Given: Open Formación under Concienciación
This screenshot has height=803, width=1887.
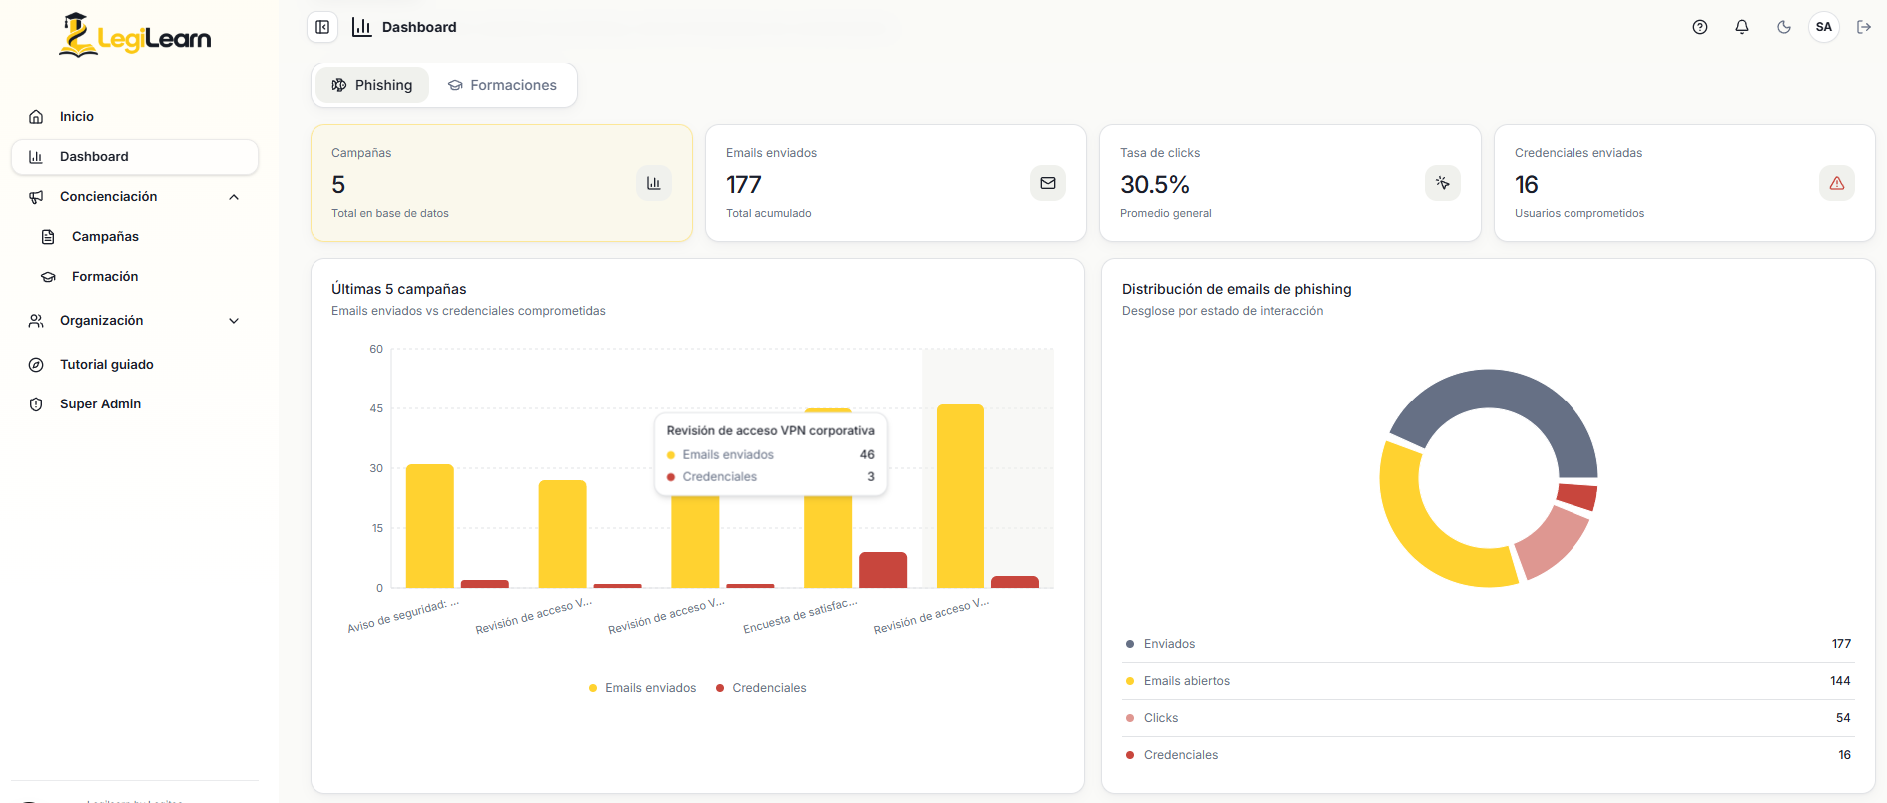Looking at the screenshot, I should click(141, 277).
